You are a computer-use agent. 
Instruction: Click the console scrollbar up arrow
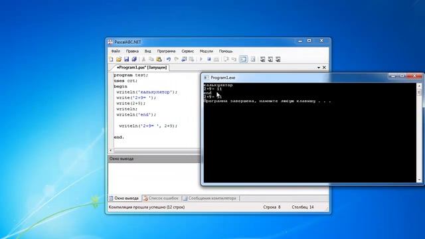click(419, 86)
